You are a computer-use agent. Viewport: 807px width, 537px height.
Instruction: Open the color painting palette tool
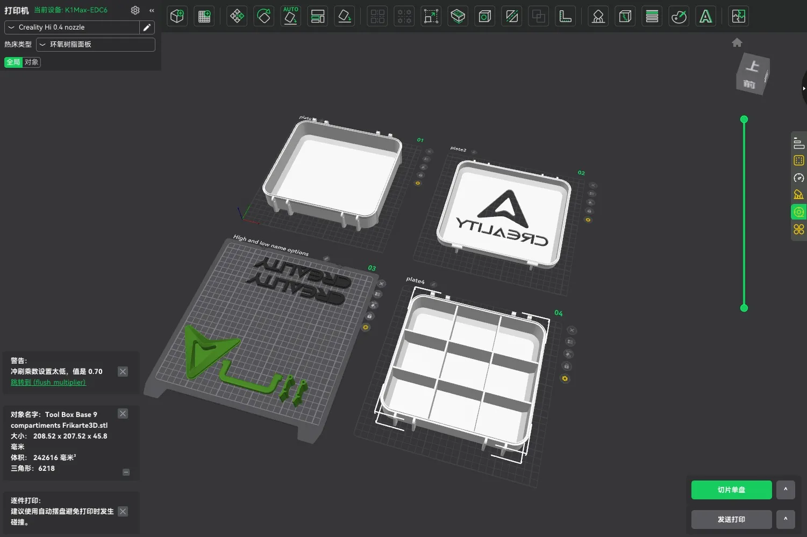679,16
